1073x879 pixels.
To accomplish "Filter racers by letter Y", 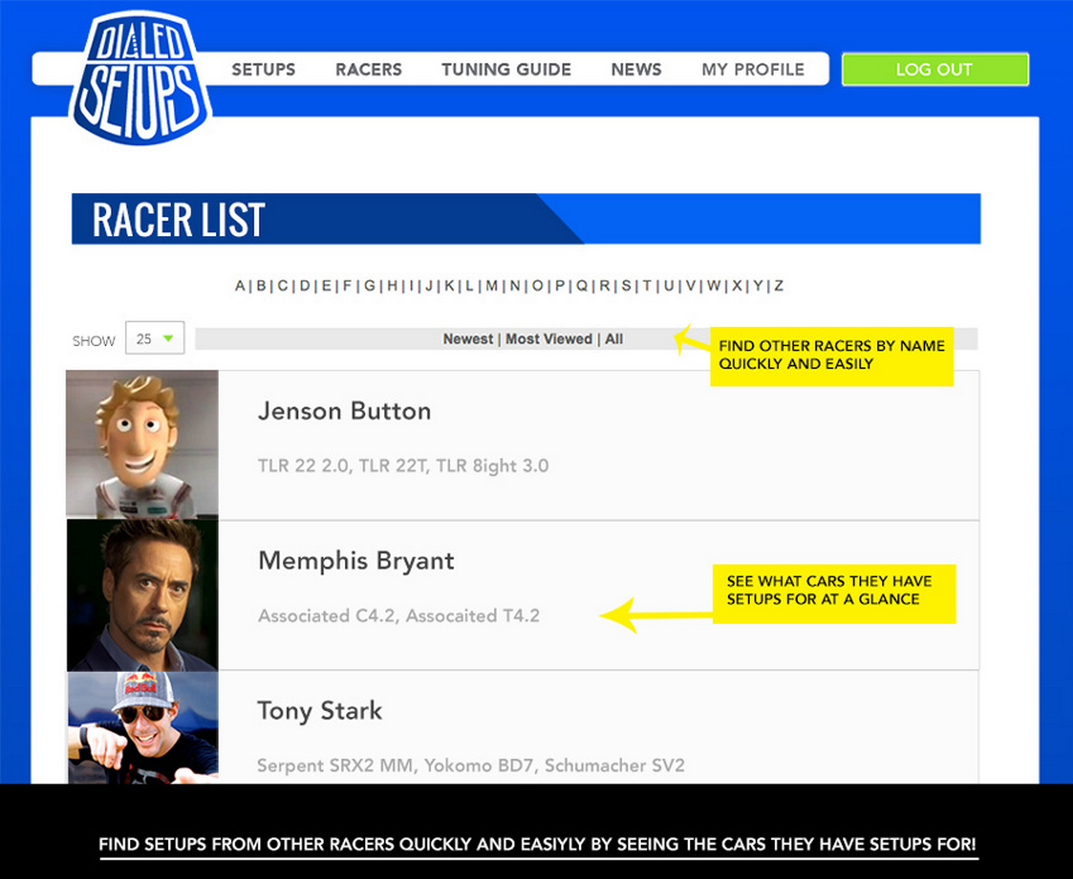I will [x=758, y=286].
